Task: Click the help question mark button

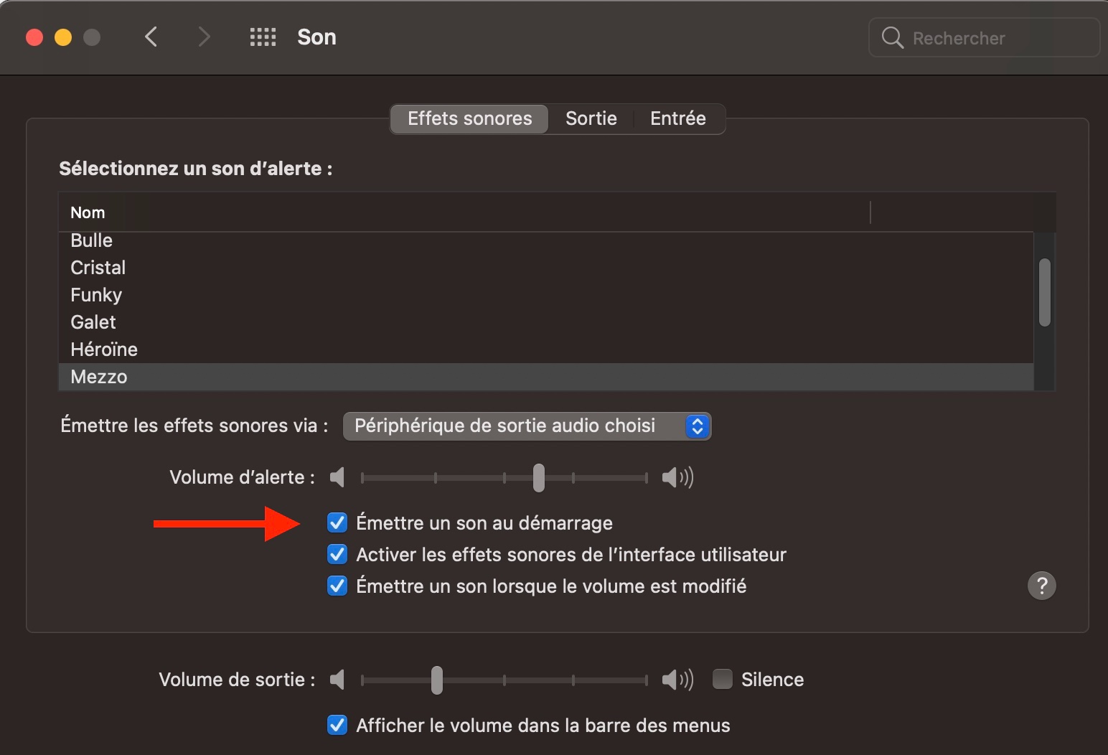Action: coord(1041,586)
